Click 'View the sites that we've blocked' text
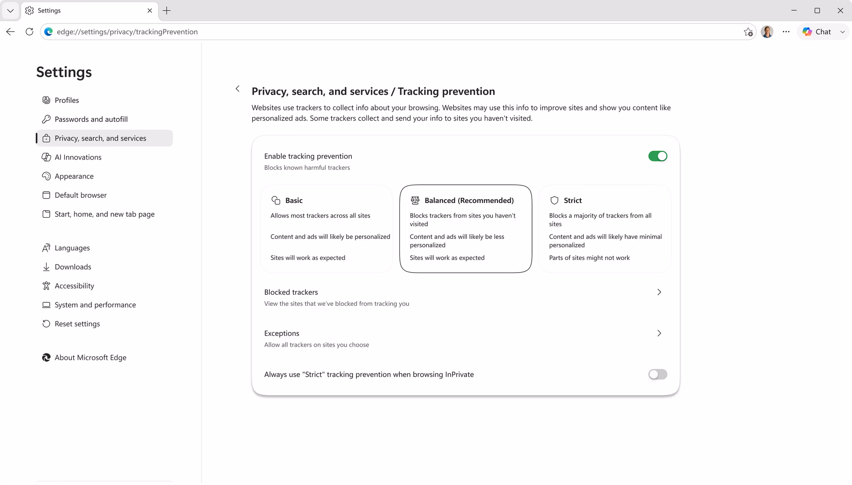This screenshot has width=852, height=485. 337,304
